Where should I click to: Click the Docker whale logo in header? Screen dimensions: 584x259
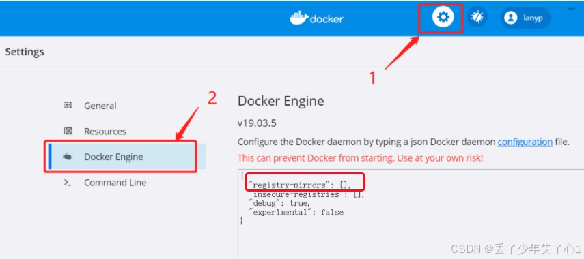click(x=299, y=18)
